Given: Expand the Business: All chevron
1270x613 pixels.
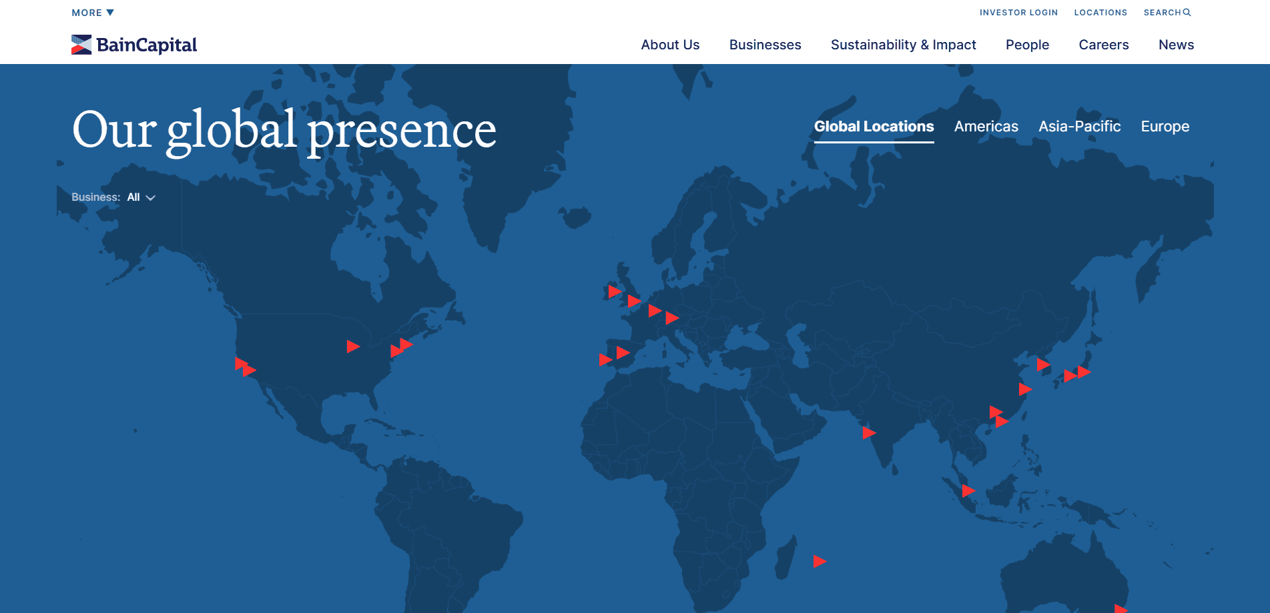Looking at the screenshot, I should (x=150, y=197).
